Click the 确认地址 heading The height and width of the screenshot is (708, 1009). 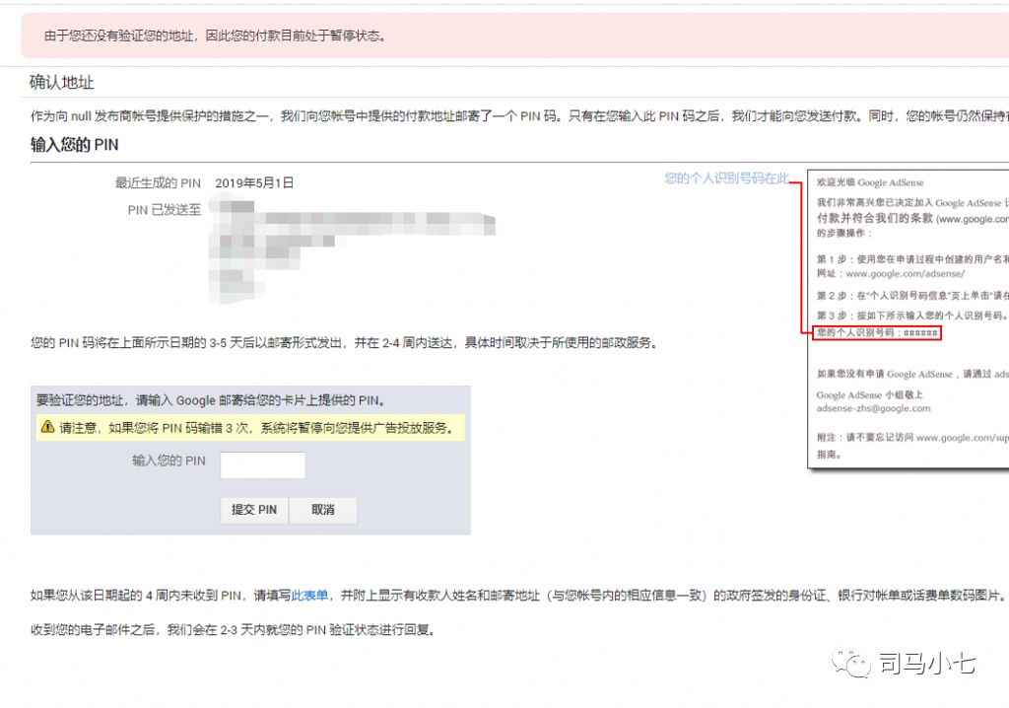(62, 83)
